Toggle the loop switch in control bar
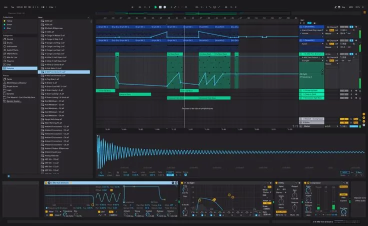 click(214, 7)
